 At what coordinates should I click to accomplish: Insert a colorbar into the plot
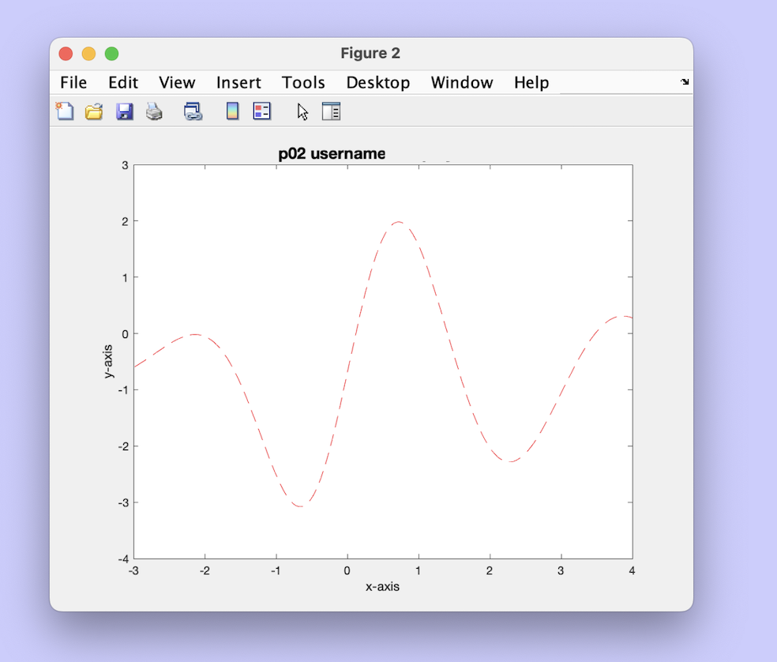click(232, 111)
